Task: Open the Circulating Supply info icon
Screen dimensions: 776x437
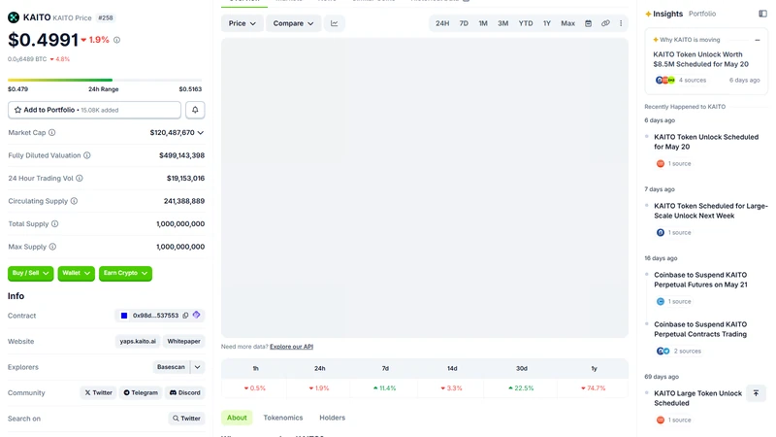Action: (x=75, y=201)
